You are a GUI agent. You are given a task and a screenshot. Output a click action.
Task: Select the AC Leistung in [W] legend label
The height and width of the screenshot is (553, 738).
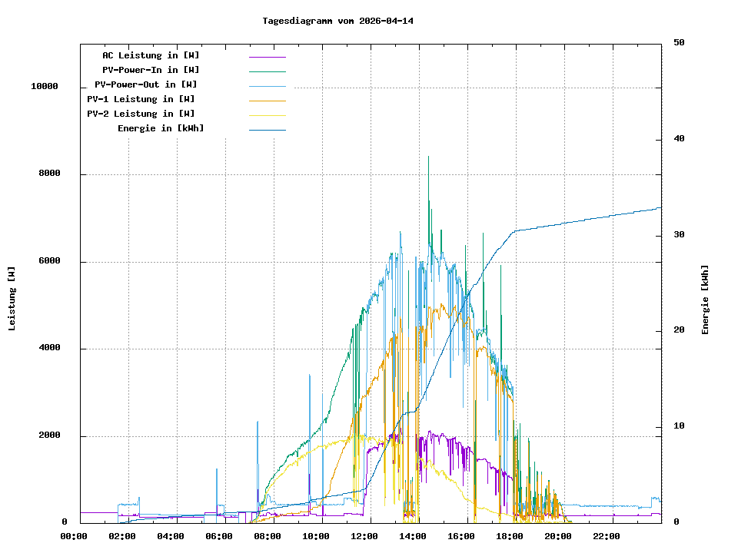point(151,55)
